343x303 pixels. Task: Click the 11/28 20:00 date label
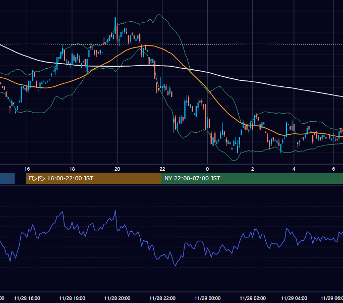117,298
